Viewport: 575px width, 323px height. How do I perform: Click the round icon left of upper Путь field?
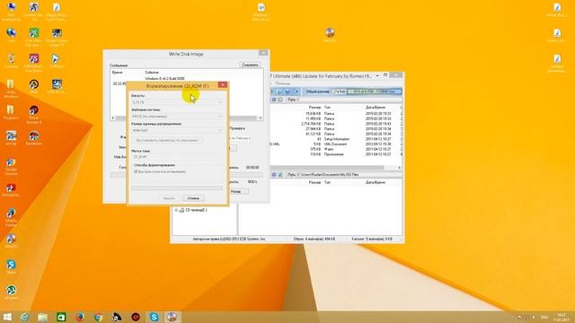pos(273,100)
